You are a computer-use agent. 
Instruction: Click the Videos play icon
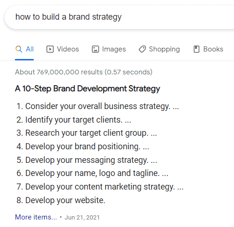click(x=50, y=49)
